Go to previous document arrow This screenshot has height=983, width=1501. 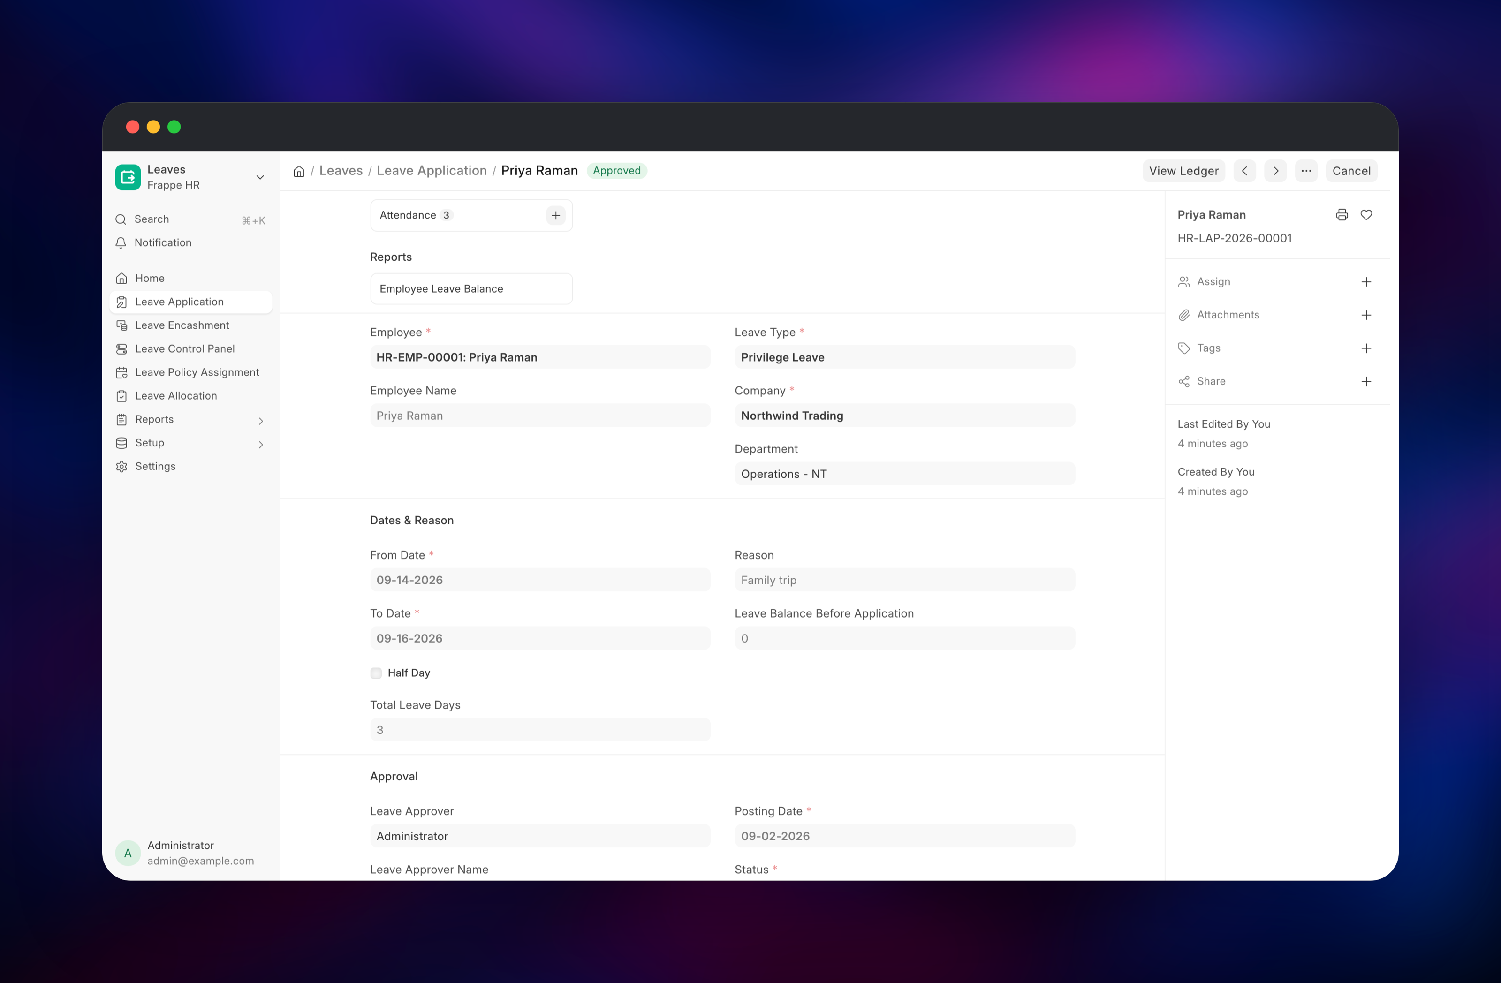1244,171
